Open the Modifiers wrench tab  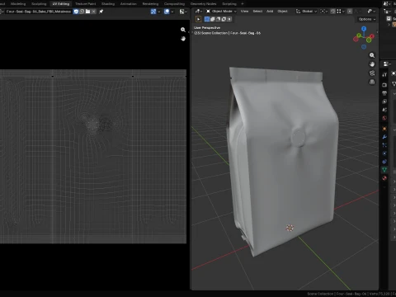tap(384, 137)
